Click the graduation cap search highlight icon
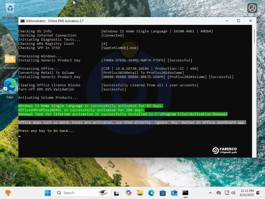This screenshot has width=265, height=199. click(x=103, y=193)
